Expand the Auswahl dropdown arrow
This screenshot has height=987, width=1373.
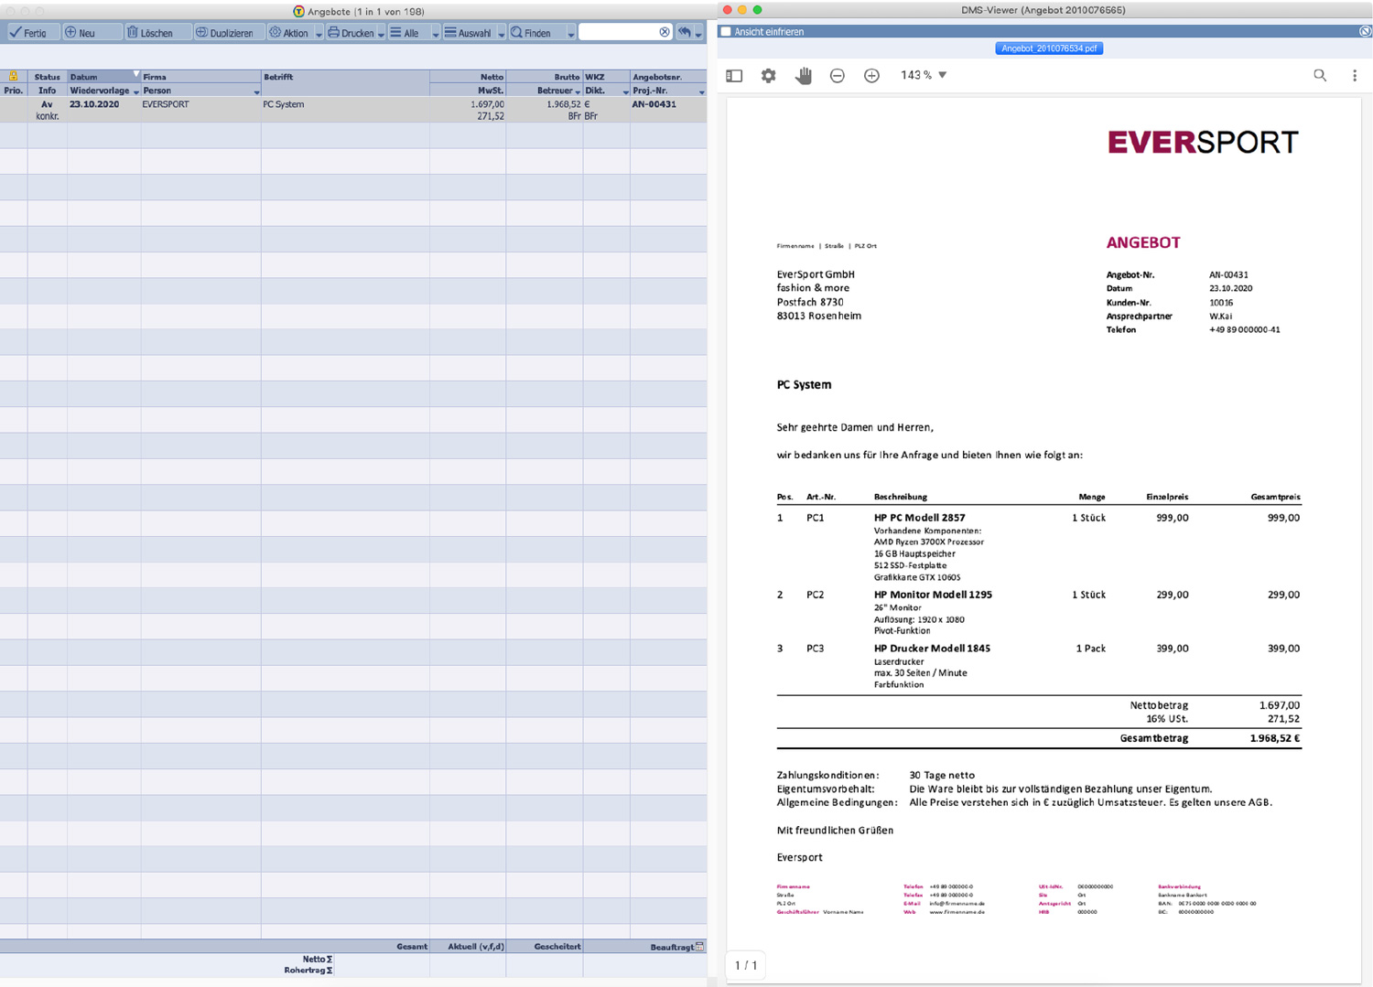[502, 34]
